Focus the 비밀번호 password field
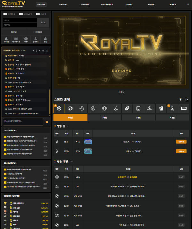Screen dimensions: 192x229 pos(20,25)
